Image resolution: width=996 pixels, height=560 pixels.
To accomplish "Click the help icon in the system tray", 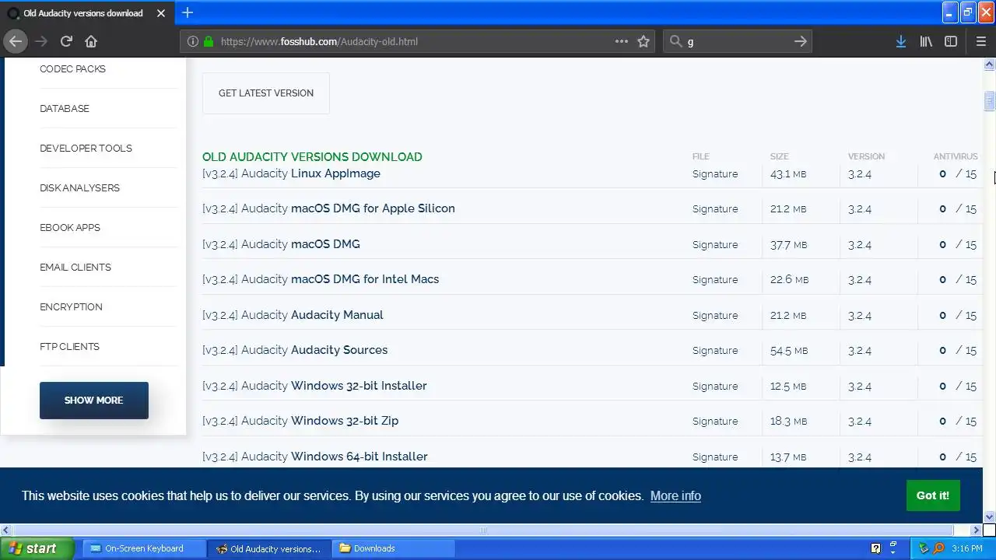I will [x=875, y=548].
